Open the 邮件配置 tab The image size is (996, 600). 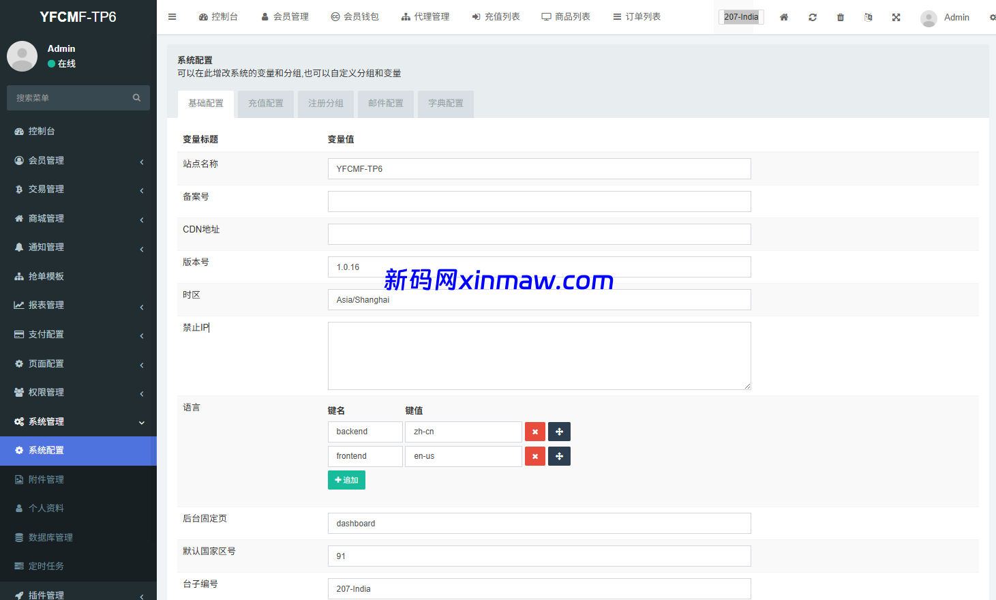pyautogui.click(x=385, y=104)
